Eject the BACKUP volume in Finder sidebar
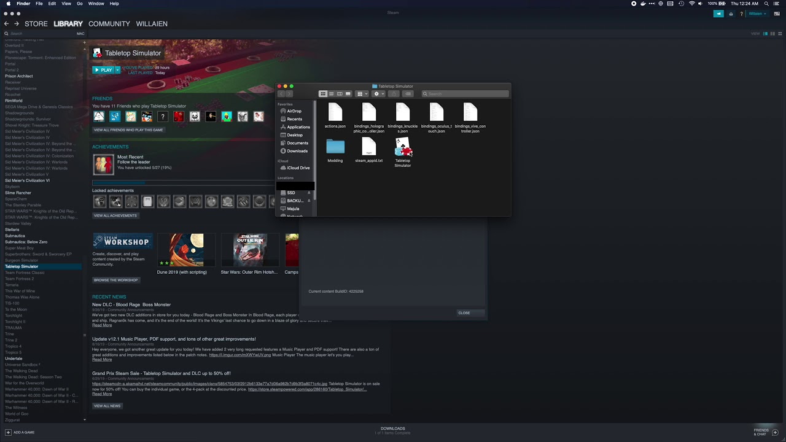This screenshot has width=786, height=442. coord(309,201)
